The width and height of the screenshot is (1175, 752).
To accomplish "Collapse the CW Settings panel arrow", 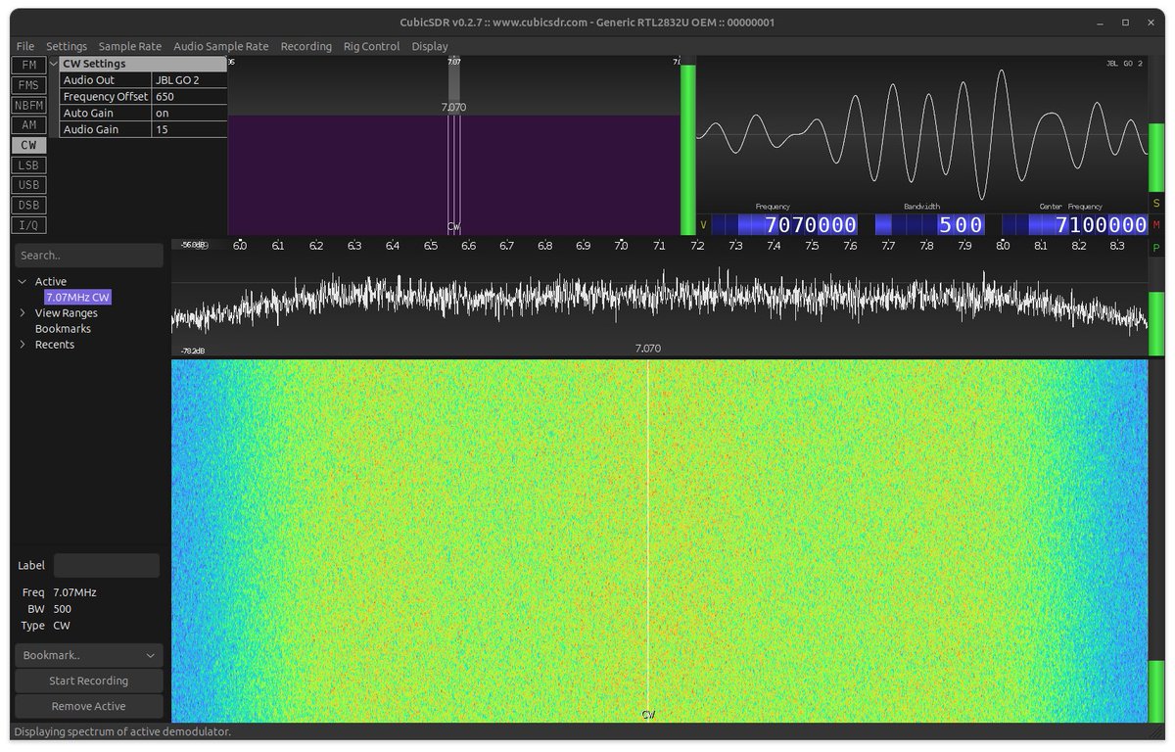I will pyautogui.click(x=54, y=64).
